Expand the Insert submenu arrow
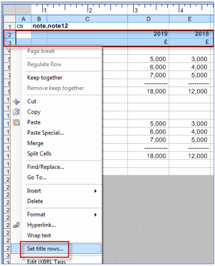215x266 pixels. pyautogui.click(x=95, y=191)
